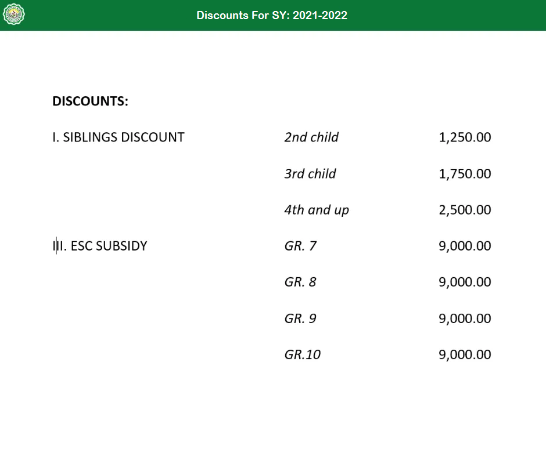Select the I. SIBLINGS DISCOUNT line
Viewport: 546px width, 457px height.
pos(118,137)
